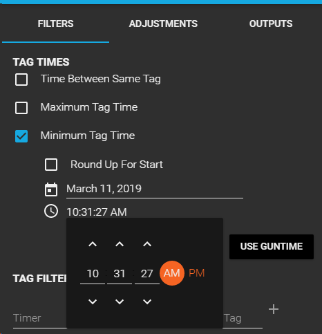Check the Maximum Tag Time option
Screen dimensions: 322x334
click(21, 108)
